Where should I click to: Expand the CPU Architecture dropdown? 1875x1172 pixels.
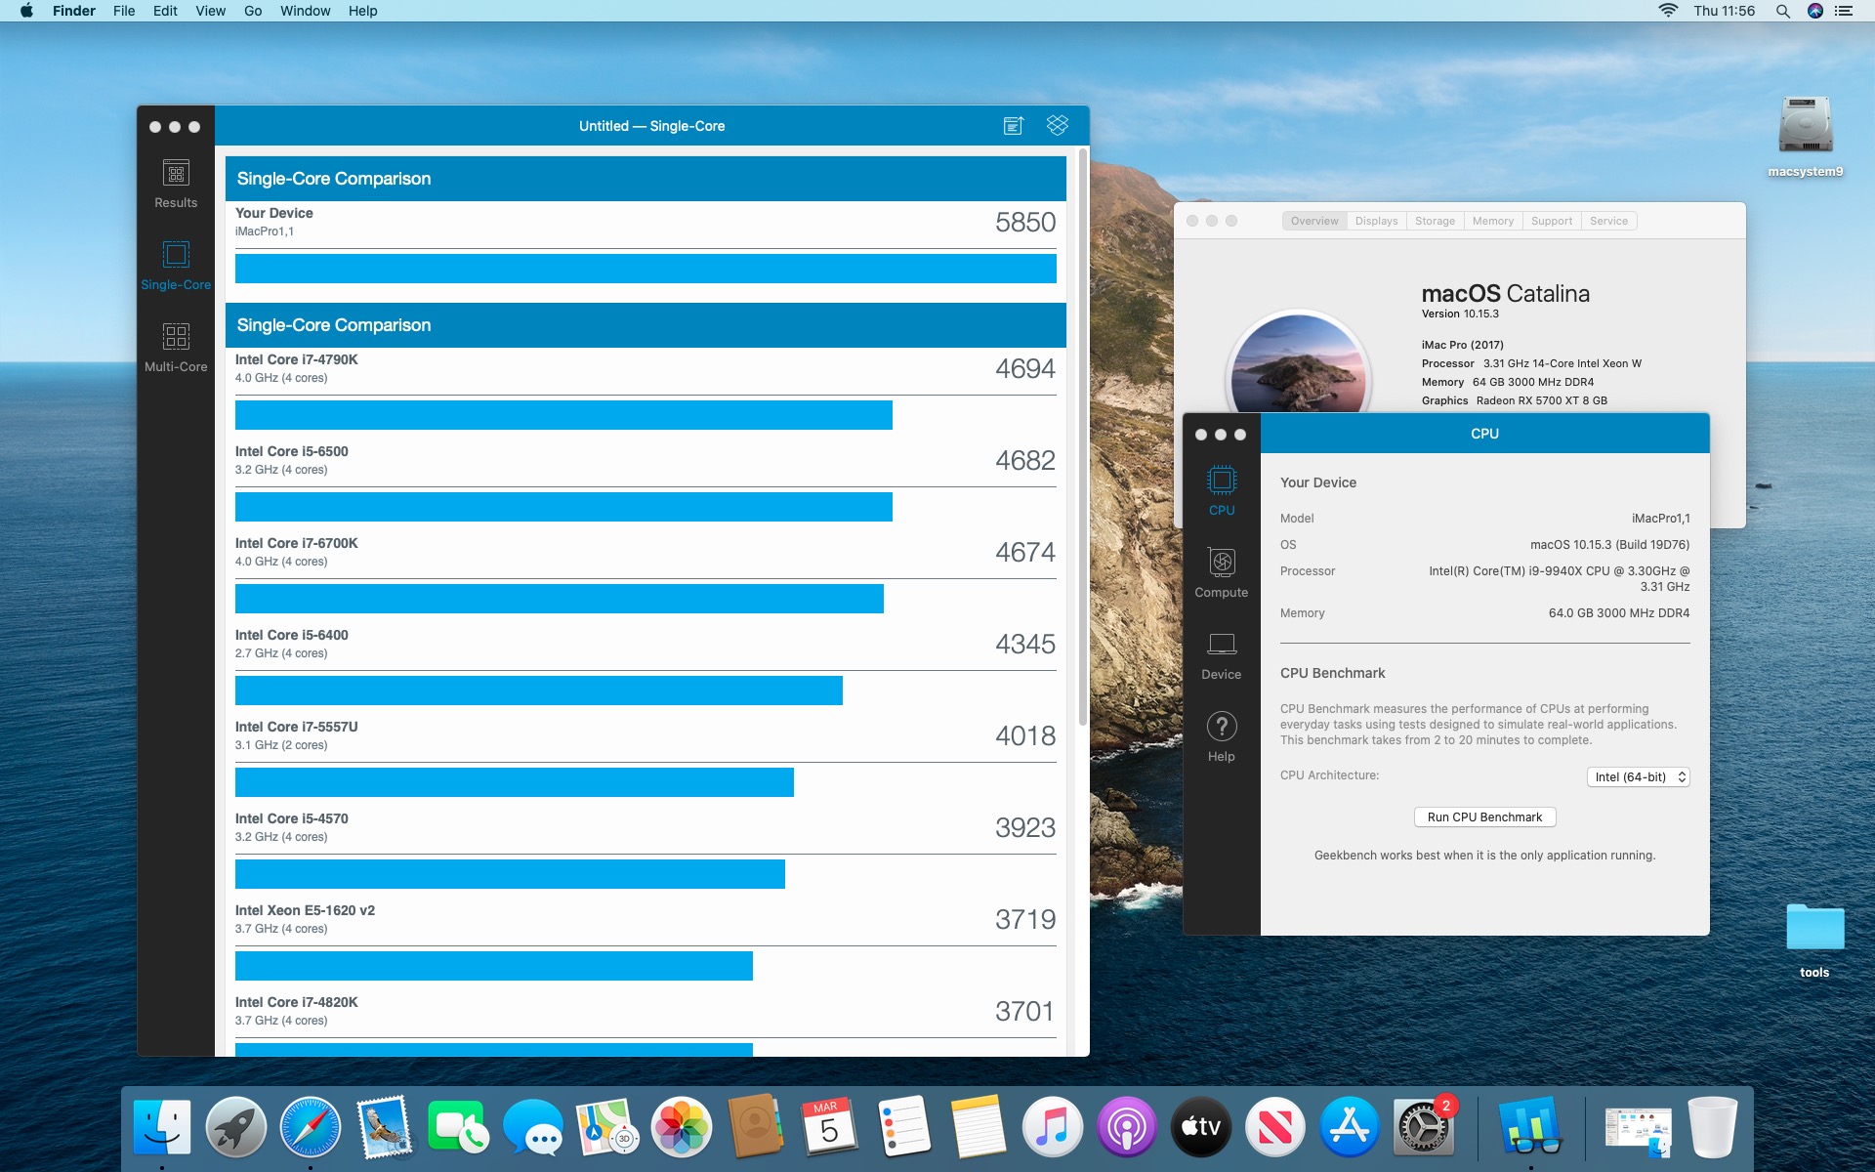(x=1638, y=777)
